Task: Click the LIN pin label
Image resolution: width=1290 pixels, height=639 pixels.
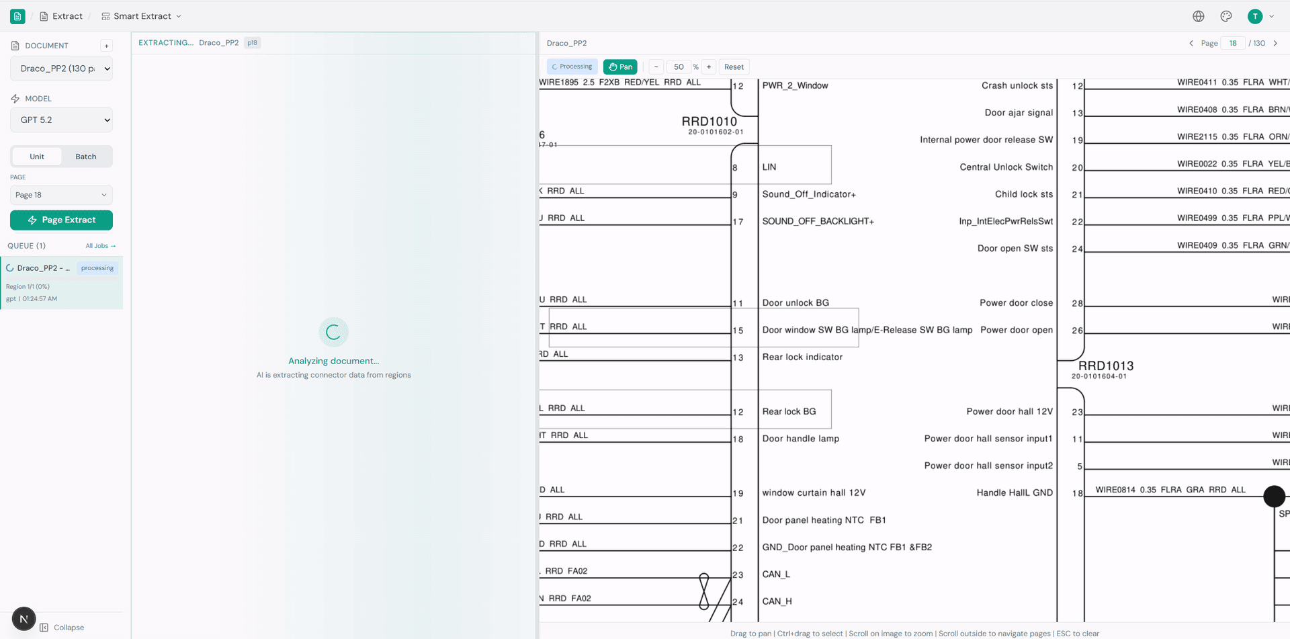Action: (769, 167)
